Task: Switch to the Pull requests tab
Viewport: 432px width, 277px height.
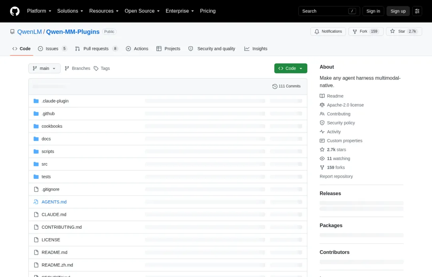Action: click(96, 49)
